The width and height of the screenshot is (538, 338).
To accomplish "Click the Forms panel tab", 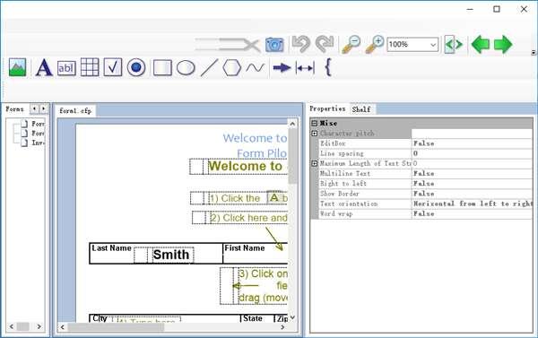I will [x=14, y=109].
